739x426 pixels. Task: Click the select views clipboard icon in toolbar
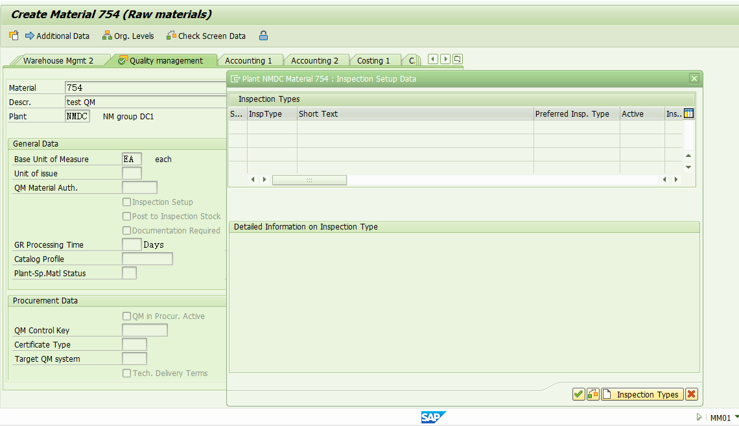[x=14, y=36]
